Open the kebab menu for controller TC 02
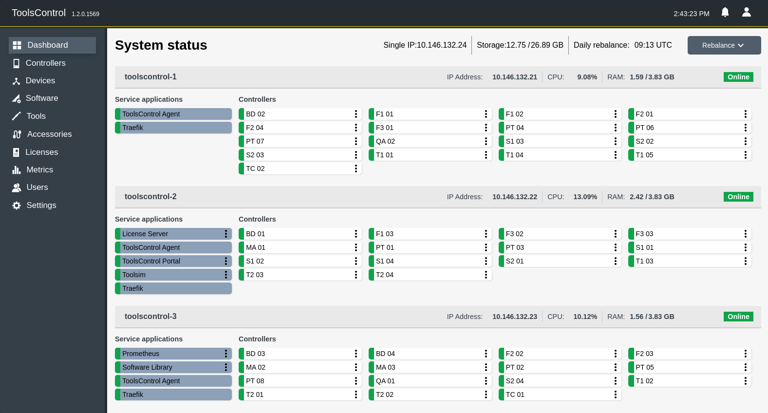The width and height of the screenshot is (768, 413). (x=356, y=169)
